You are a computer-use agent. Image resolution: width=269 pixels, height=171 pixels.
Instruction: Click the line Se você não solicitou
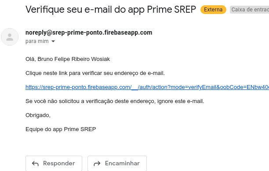[x=115, y=101]
